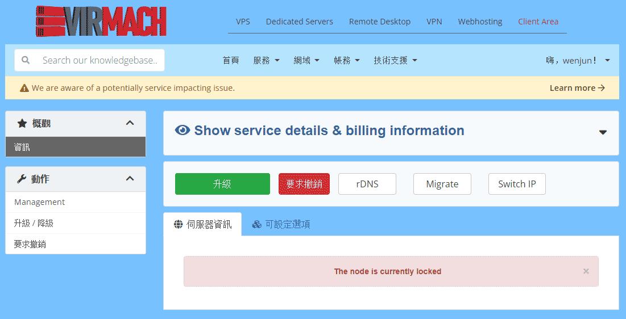Screen dimensions: 626x319
Task: Click the Migrate button
Action: 442,184
